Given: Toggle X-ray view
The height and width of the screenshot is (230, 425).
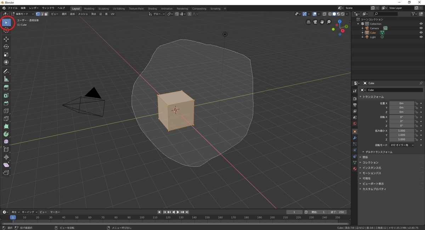Looking at the screenshot, I should pos(324,14).
